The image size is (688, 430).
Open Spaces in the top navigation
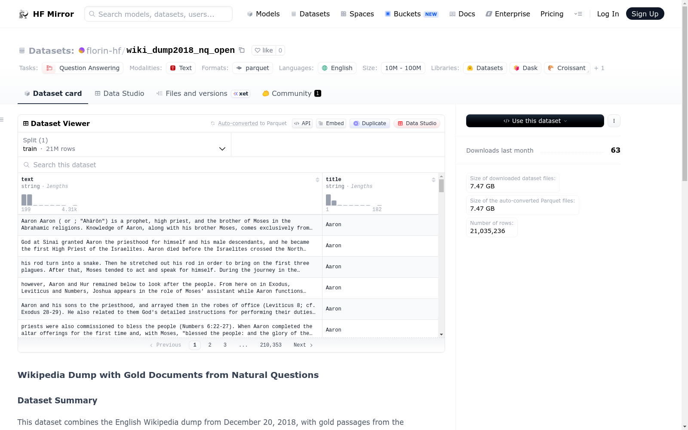(357, 14)
